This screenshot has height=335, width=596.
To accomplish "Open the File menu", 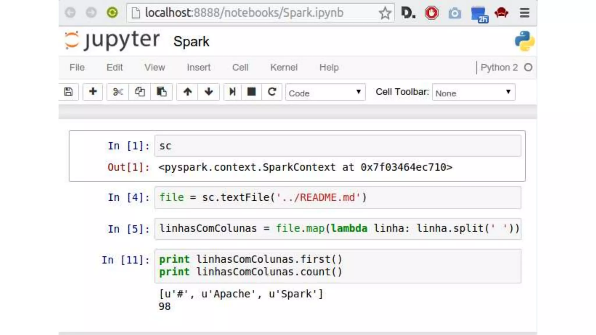I will click(x=77, y=67).
